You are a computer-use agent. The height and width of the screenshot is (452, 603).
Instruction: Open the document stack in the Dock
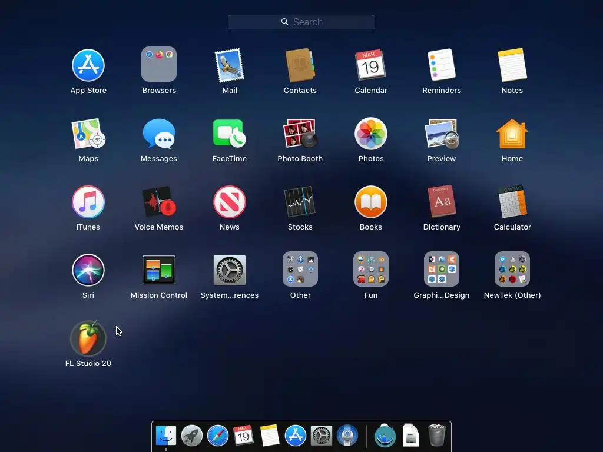[410, 436]
